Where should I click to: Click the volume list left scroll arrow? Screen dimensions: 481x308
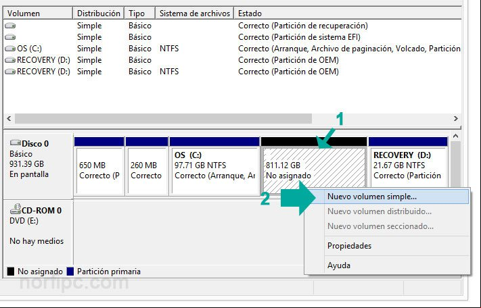tap(9, 118)
